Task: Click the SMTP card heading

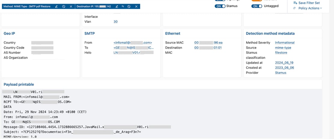Action: coord(90,33)
